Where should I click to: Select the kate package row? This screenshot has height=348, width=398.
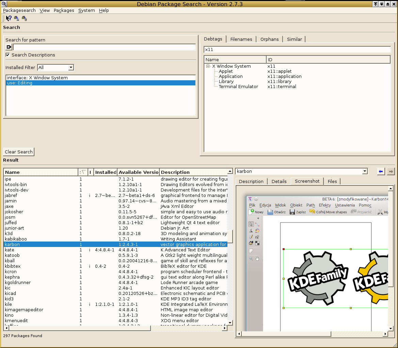(116, 250)
